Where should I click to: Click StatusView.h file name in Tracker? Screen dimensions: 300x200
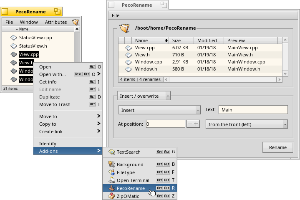click(x=33, y=46)
